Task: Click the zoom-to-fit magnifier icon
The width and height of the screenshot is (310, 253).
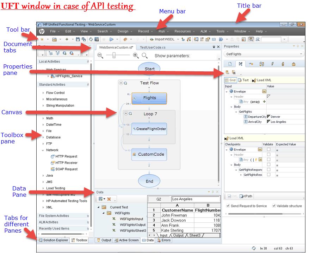Action: 145,56
